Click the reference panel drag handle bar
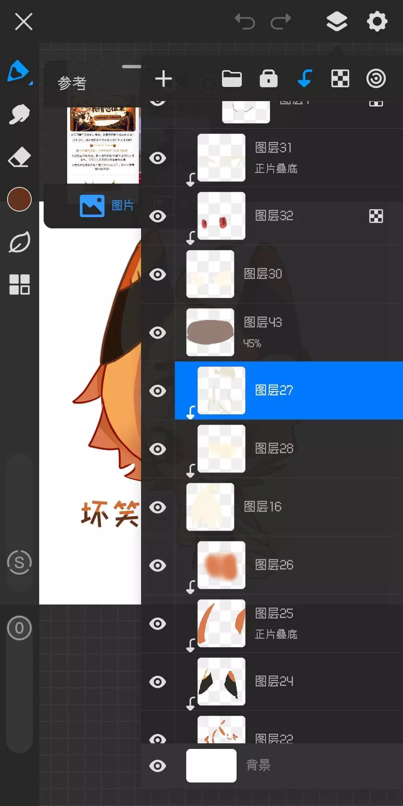Viewport: 403px width, 806px height. tap(131, 67)
